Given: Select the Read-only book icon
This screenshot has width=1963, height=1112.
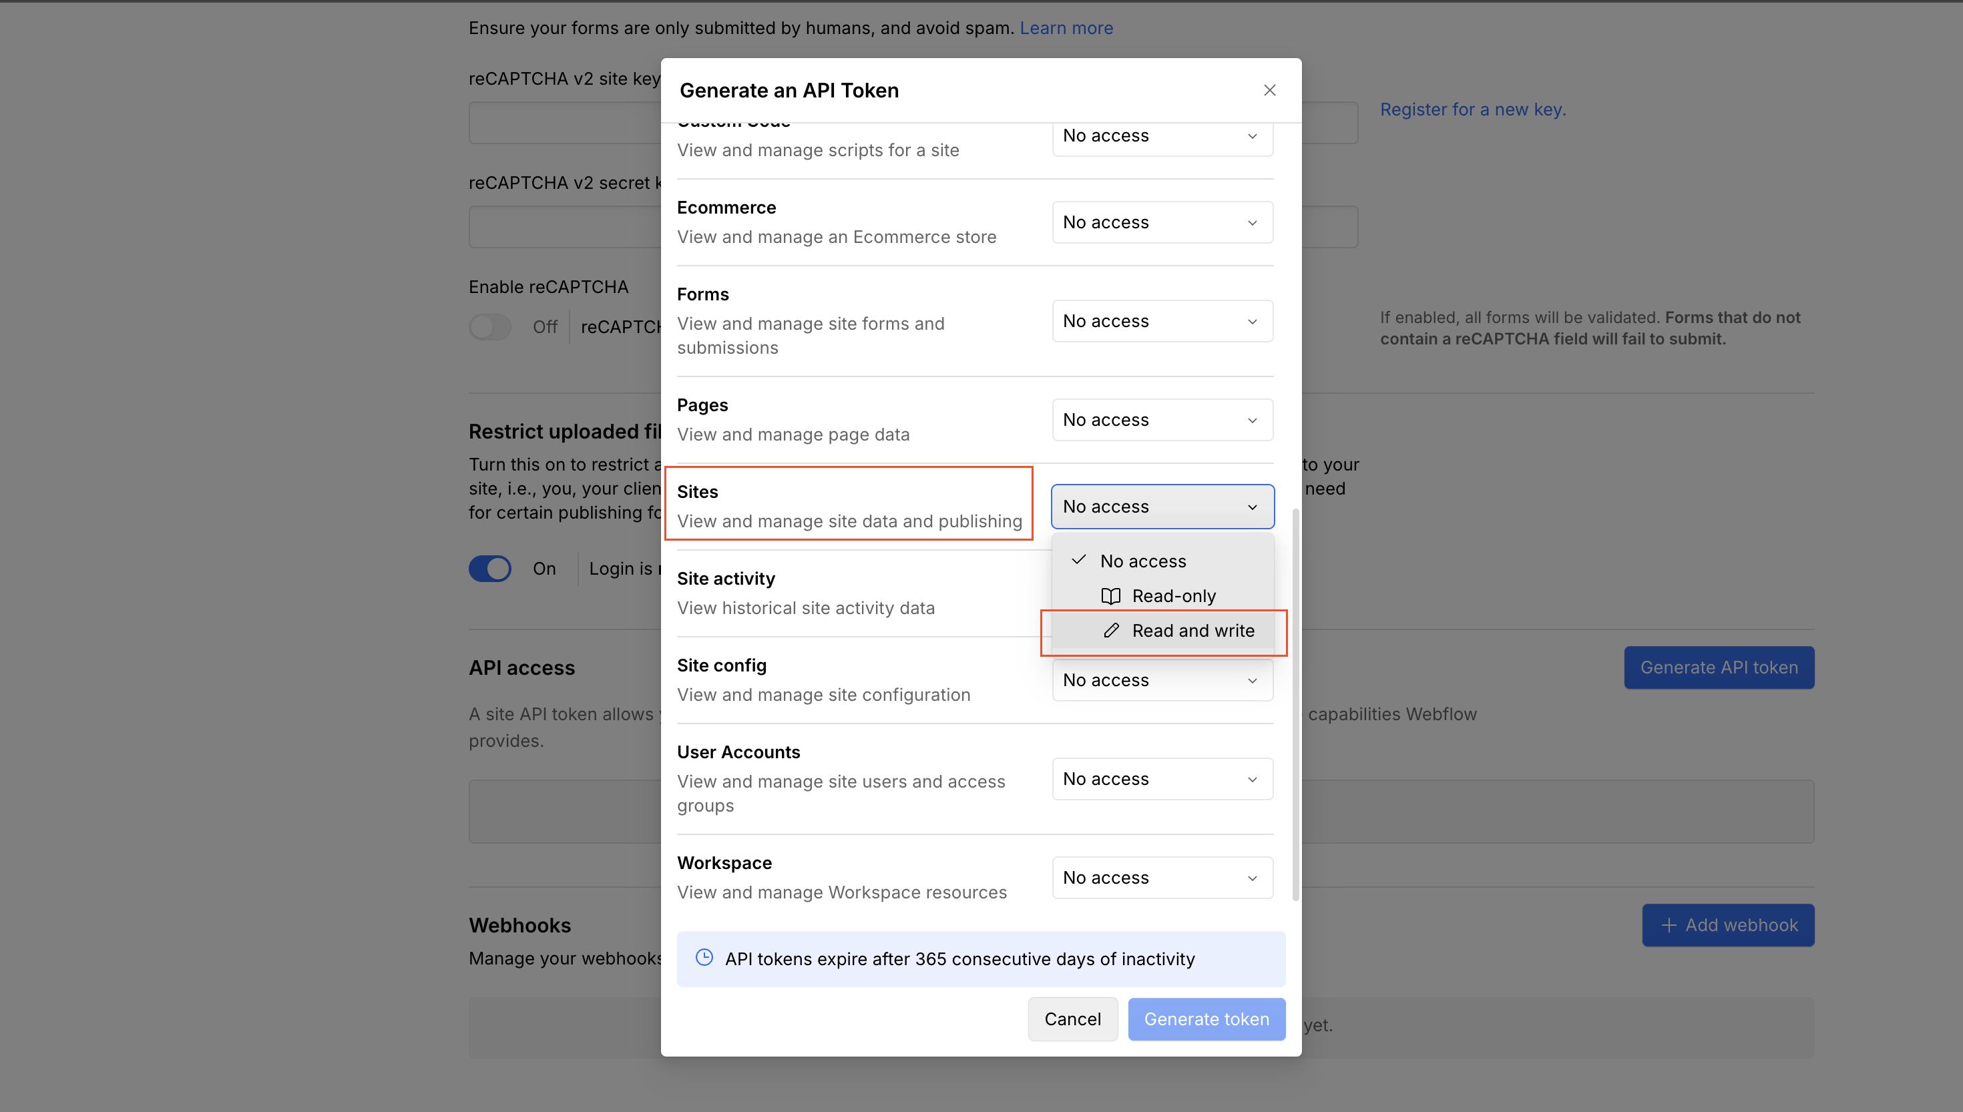Looking at the screenshot, I should coord(1111,595).
